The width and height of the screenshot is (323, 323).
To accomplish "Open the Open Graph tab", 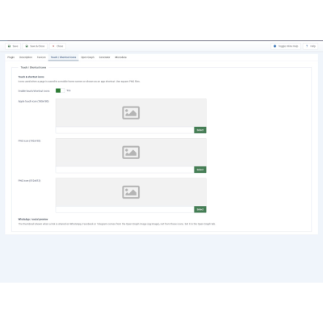I will 88,57.
